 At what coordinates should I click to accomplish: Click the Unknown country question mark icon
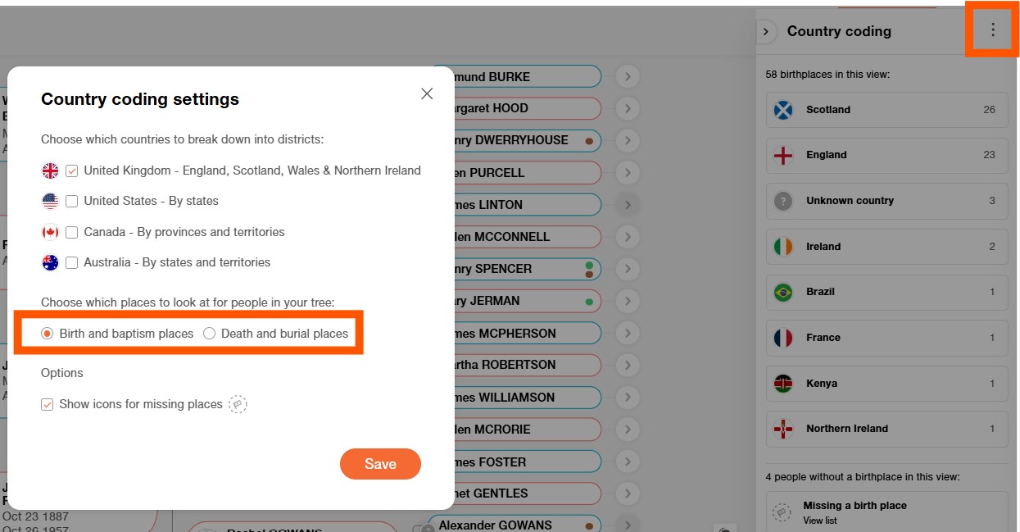tap(784, 201)
